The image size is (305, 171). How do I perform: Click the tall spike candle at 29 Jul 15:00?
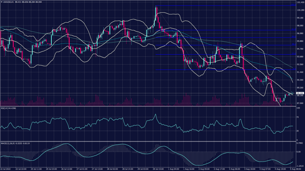coord(156,12)
